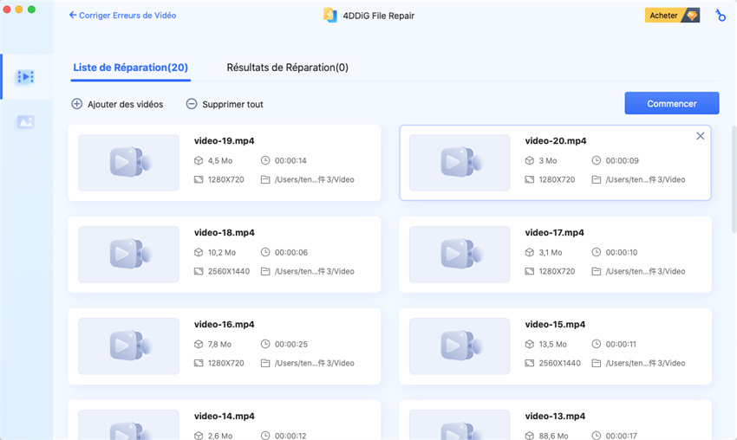Viewport: 737px width, 440px height.
Task: Click the clock icon of video-19.mp4
Action: click(265, 160)
